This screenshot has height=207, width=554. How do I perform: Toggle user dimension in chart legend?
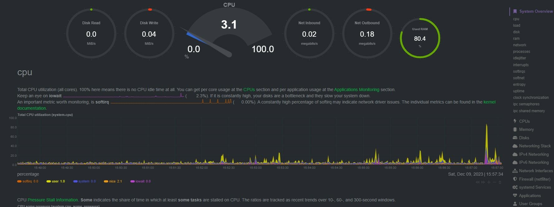click(x=56, y=181)
